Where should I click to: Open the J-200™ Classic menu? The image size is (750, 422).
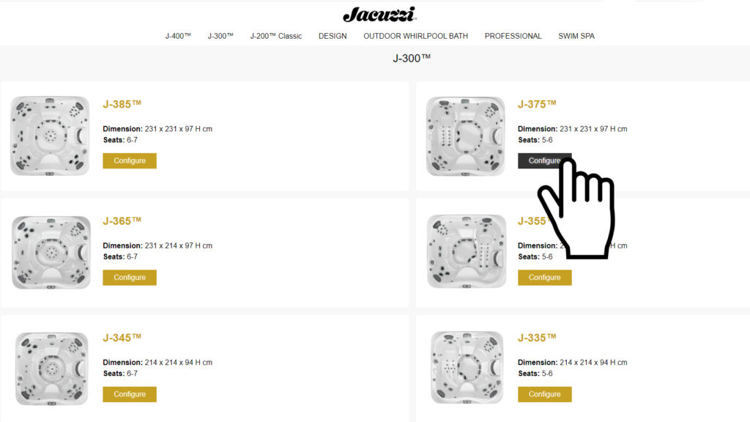275,36
